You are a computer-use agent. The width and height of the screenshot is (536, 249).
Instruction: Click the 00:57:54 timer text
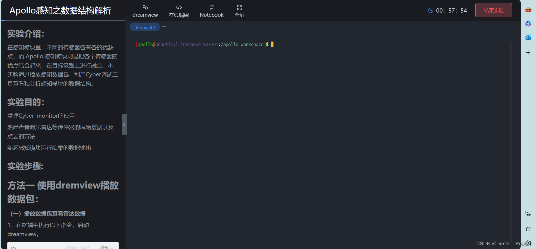[x=451, y=11]
